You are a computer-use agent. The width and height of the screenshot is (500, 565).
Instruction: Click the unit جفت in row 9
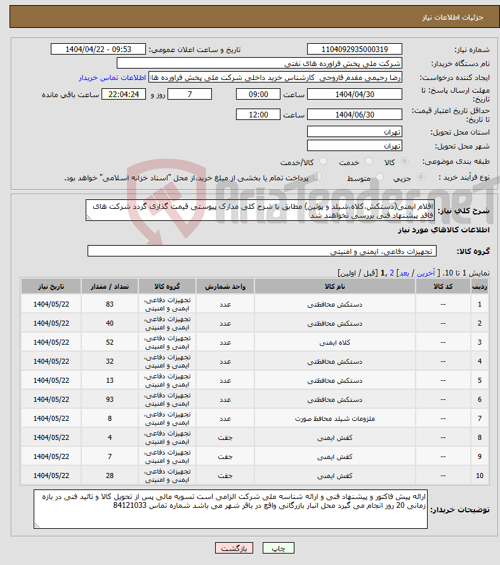click(x=225, y=457)
